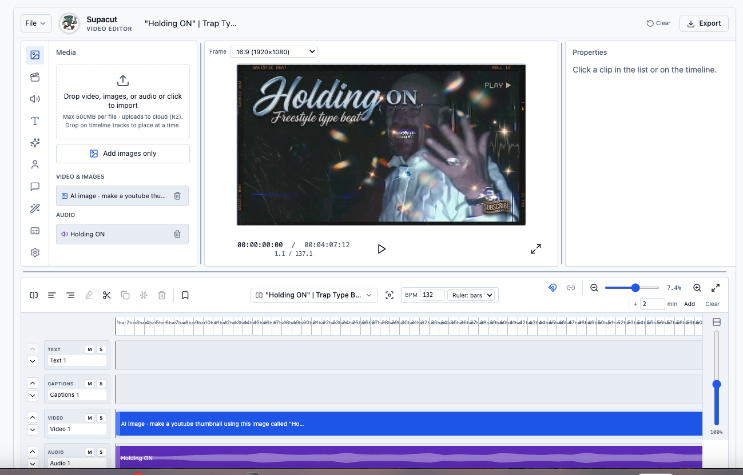Toggle magnet snapping in the timeline
743x475 pixels.
pos(553,288)
